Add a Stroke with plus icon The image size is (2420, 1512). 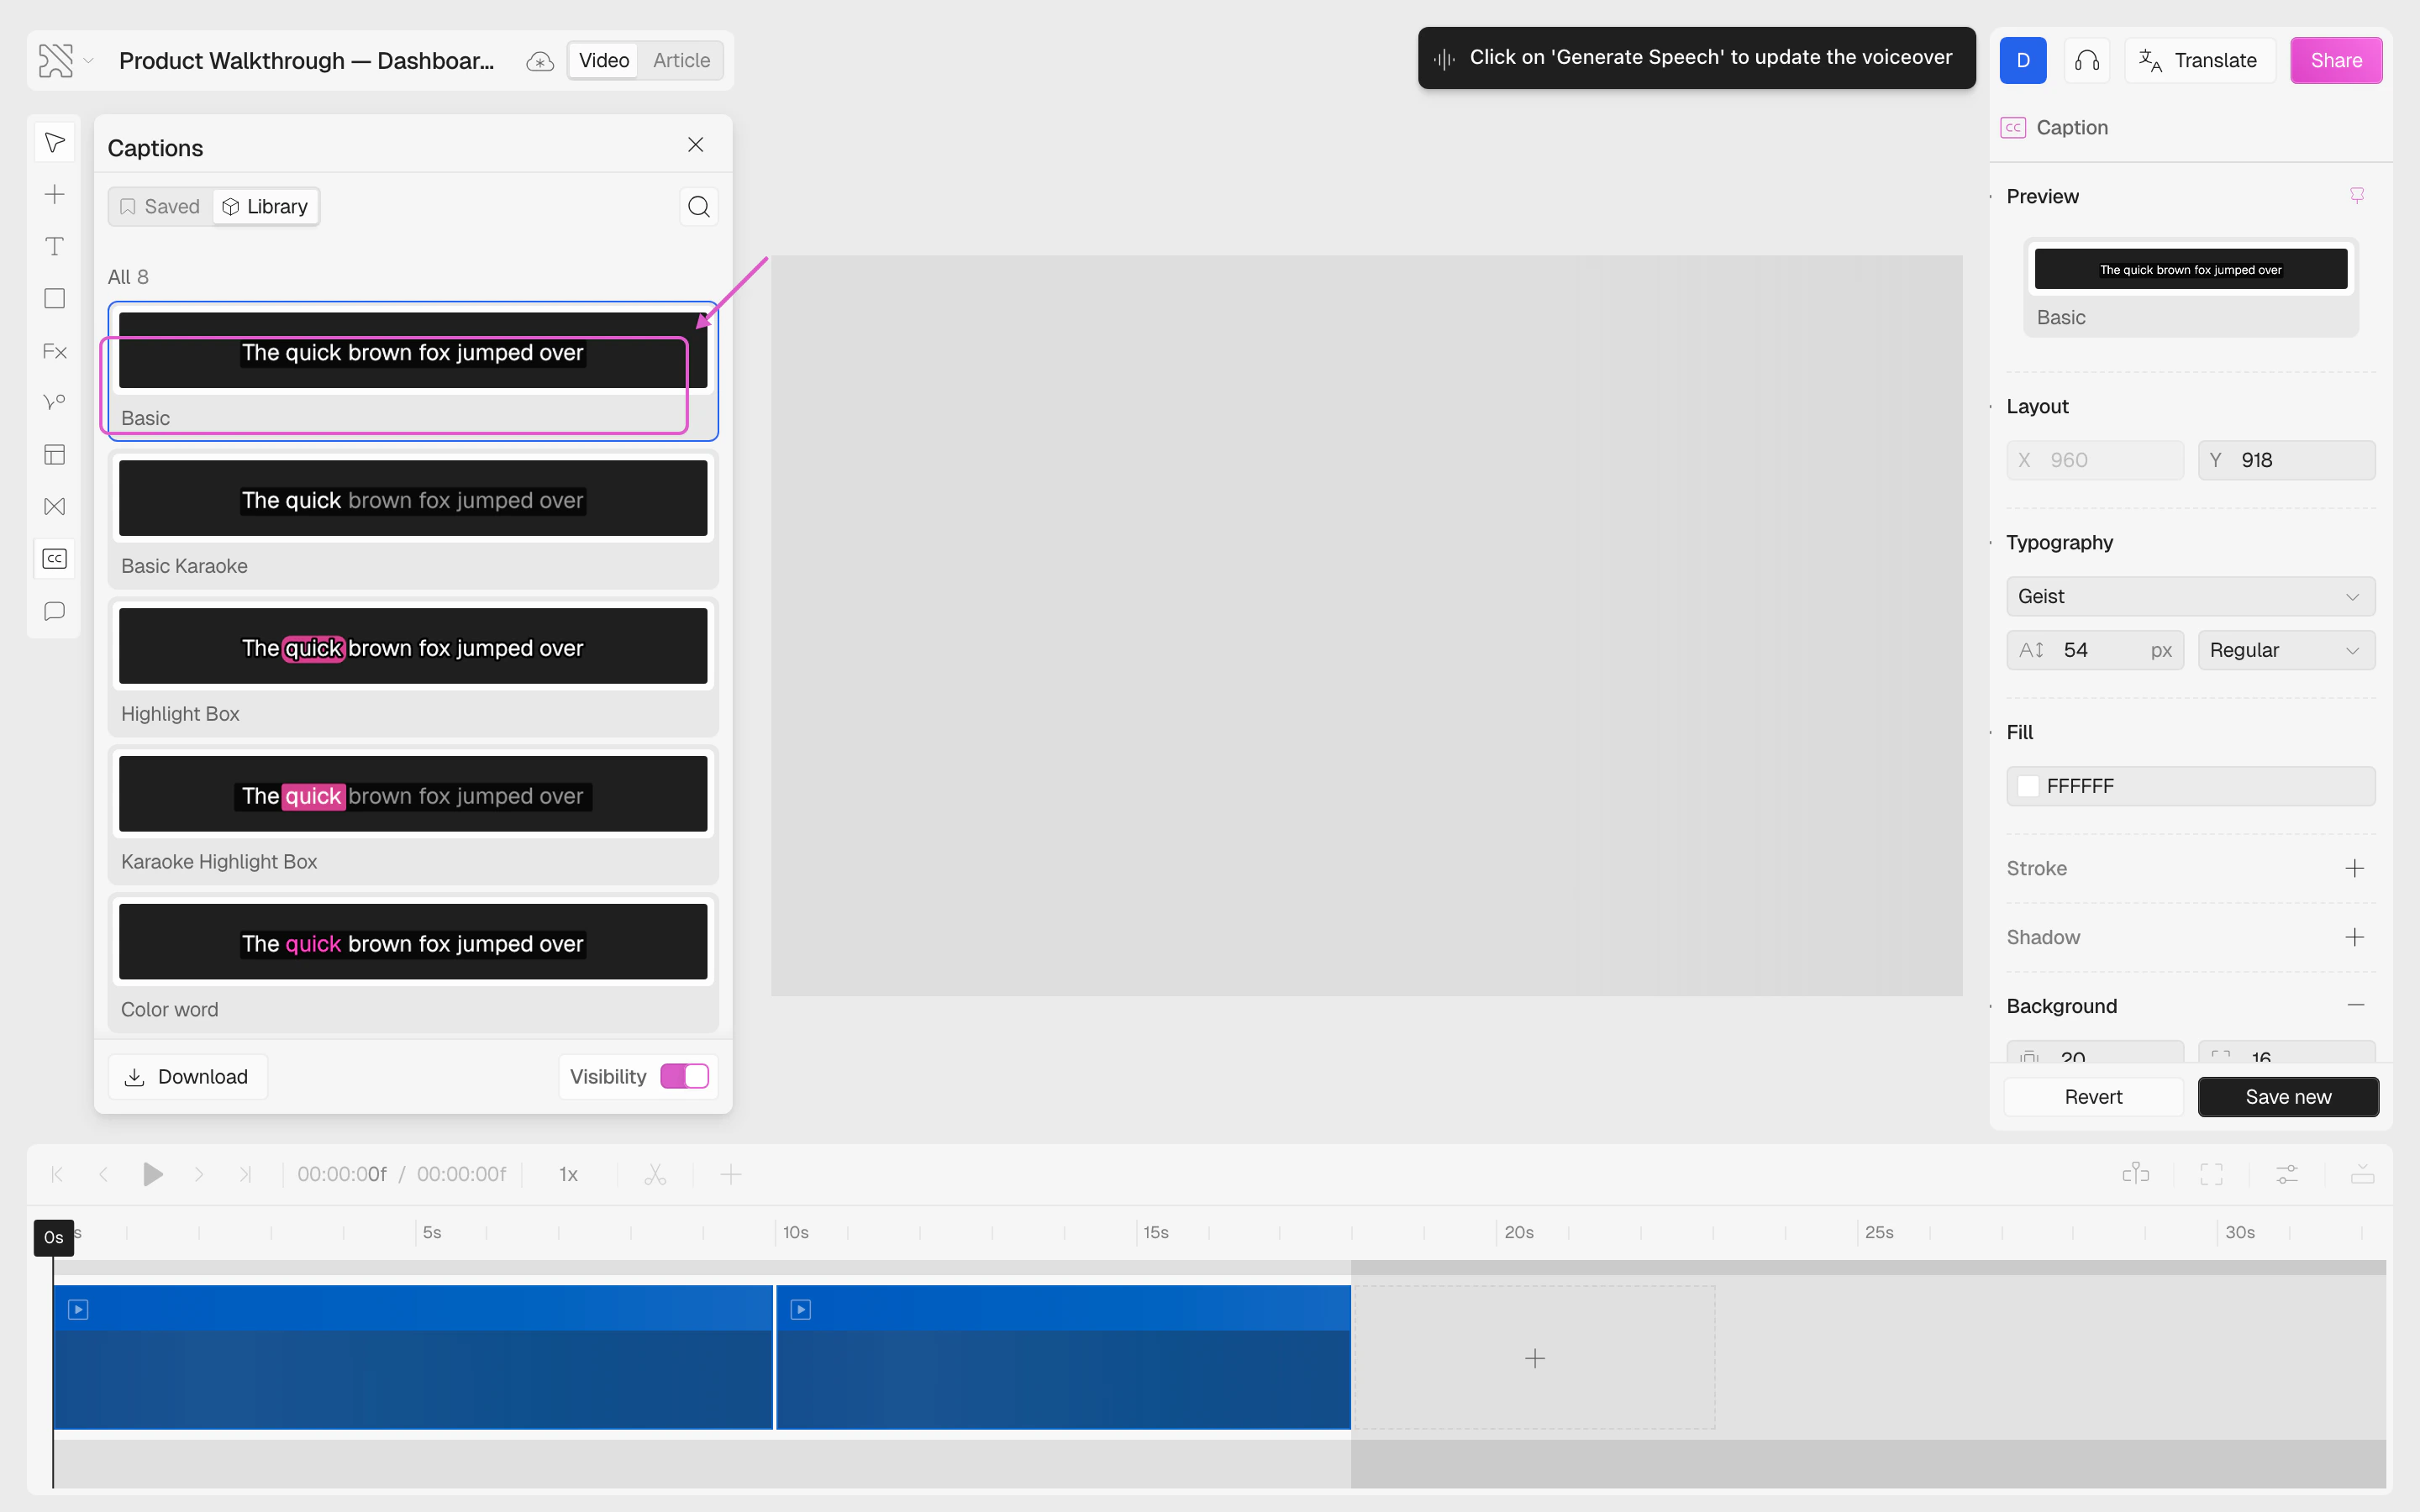pyautogui.click(x=2354, y=868)
